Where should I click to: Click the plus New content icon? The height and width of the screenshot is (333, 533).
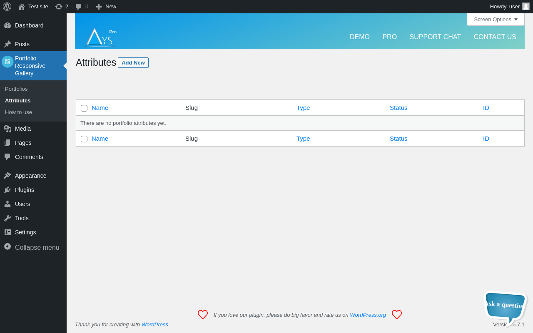tap(99, 7)
